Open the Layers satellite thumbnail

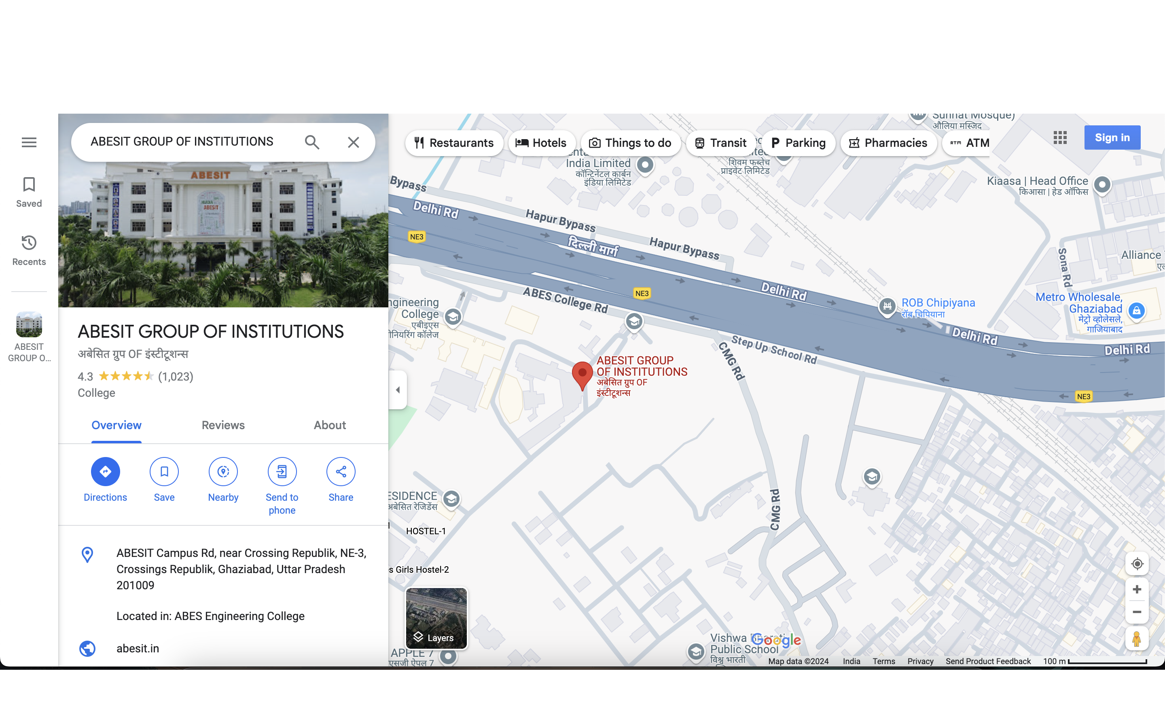(x=436, y=618)
